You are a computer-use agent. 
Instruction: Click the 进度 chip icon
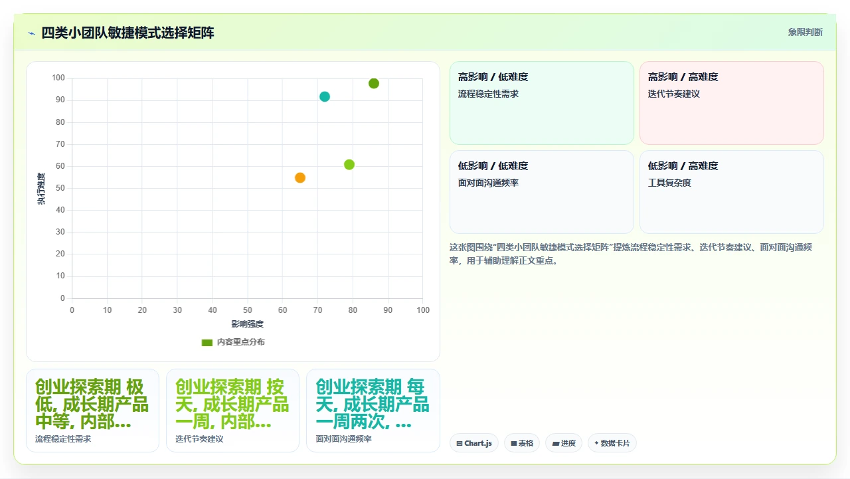click(x=555, y=444)
